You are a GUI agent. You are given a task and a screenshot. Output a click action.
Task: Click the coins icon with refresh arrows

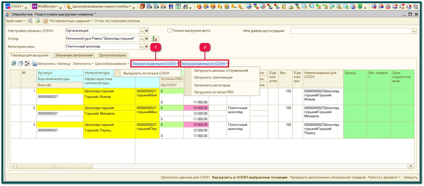click(x=284, y=6)
